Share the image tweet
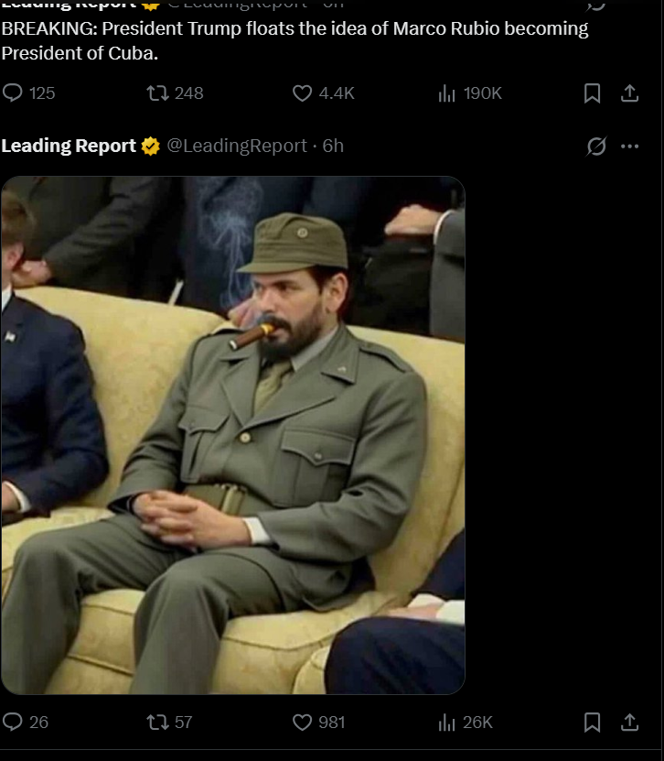664x761 pixels. 629,722
